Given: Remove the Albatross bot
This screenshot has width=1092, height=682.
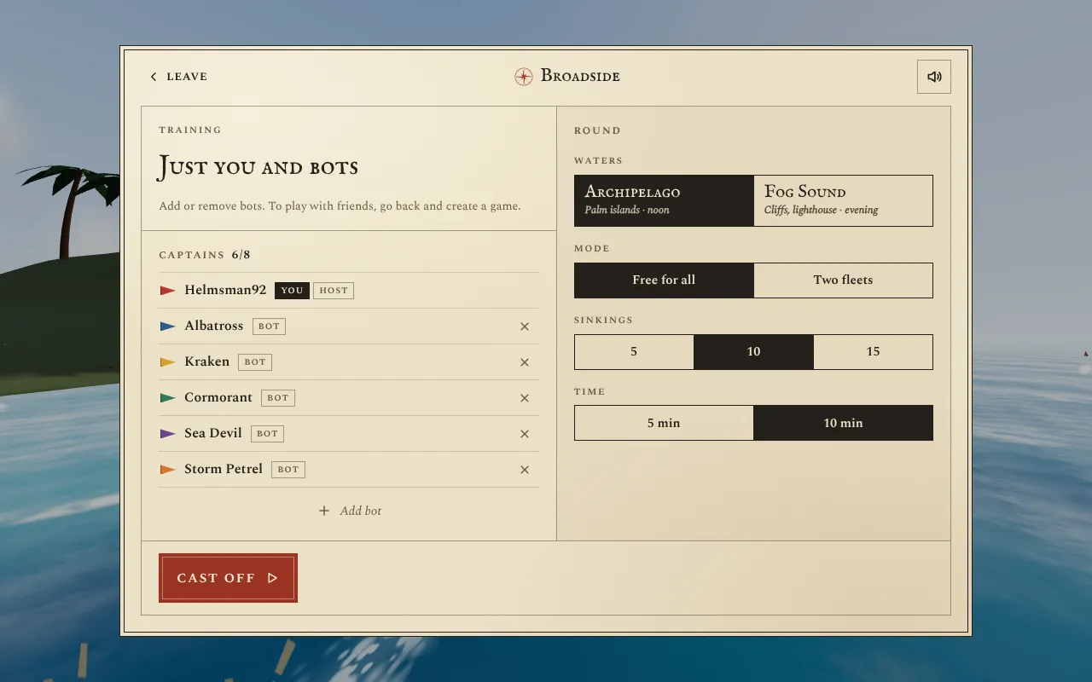Looking at the screenshot, I should (x=525, y=327).
